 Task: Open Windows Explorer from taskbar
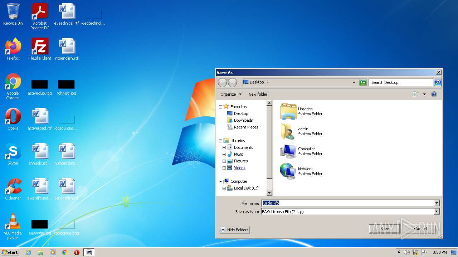point(40,252)
